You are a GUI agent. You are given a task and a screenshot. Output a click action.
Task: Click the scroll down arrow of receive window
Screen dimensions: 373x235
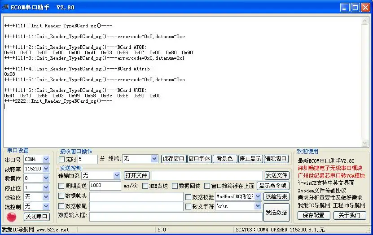coord(364,143)
